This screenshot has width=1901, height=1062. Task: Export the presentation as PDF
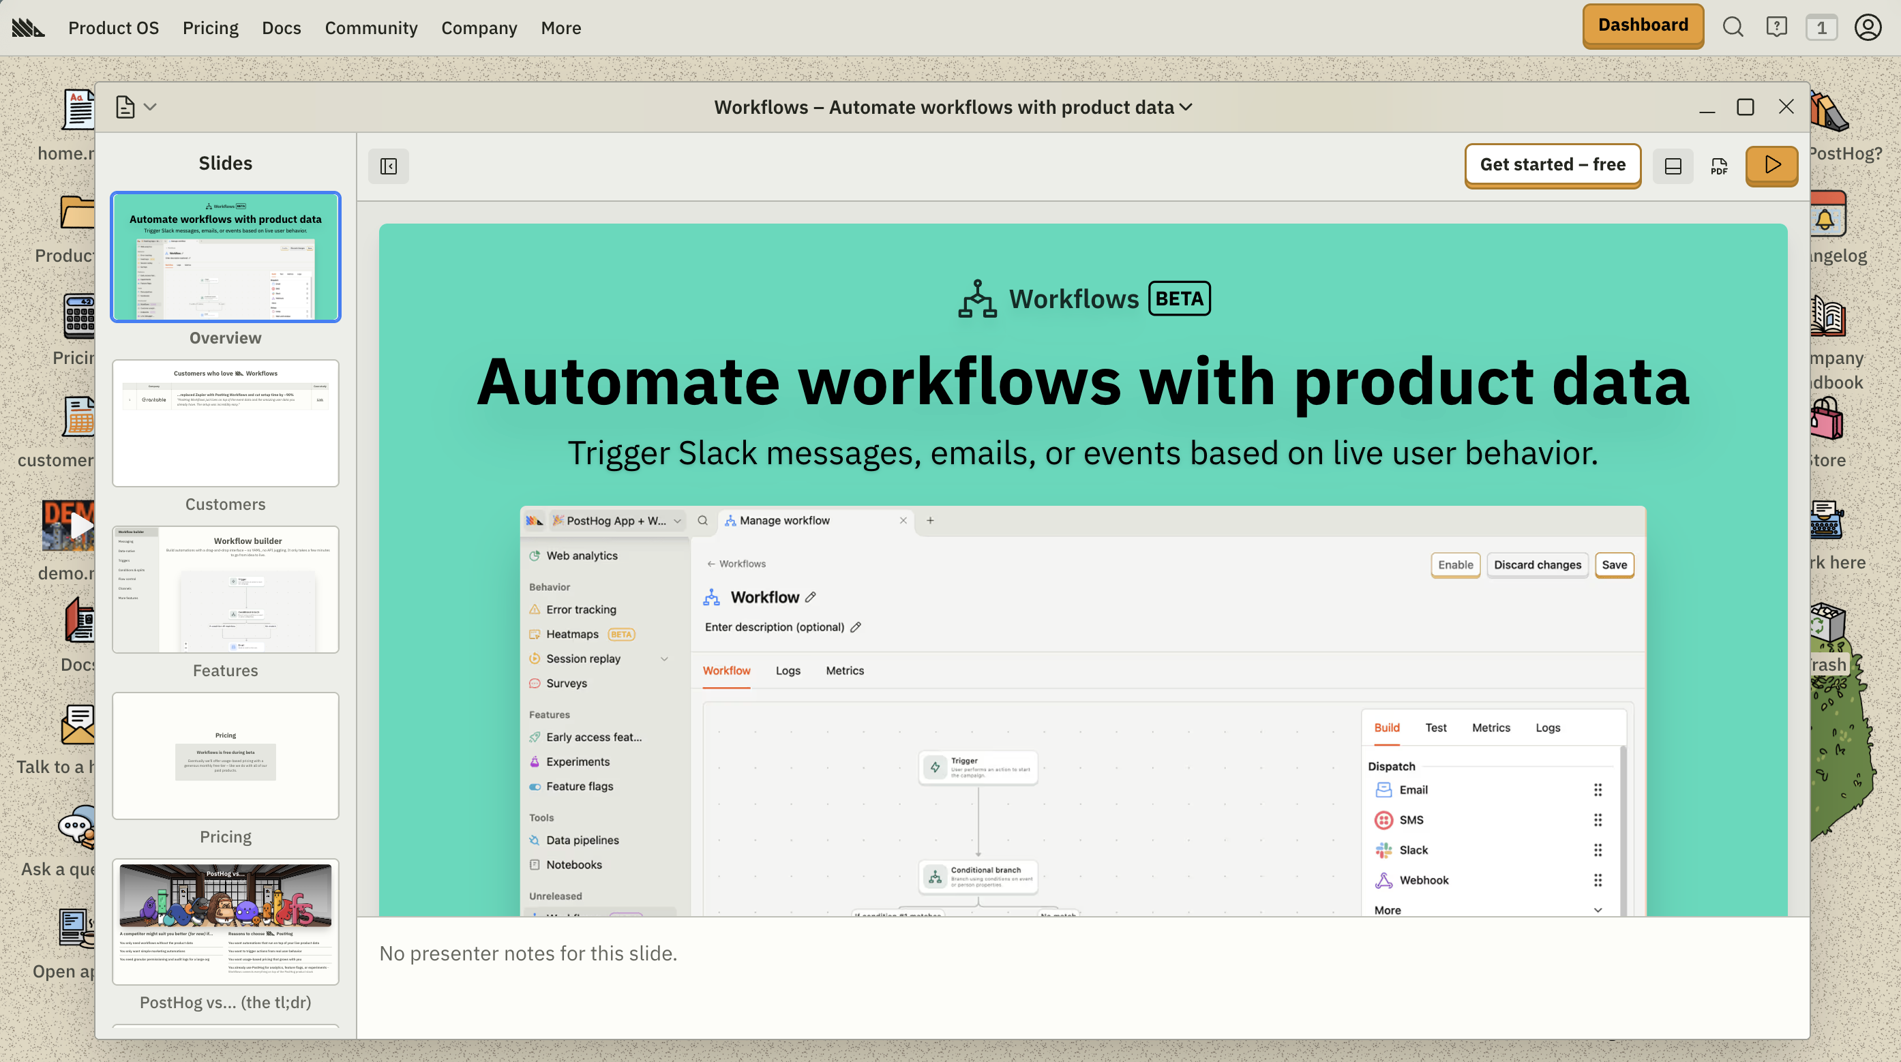point(1720,166)
